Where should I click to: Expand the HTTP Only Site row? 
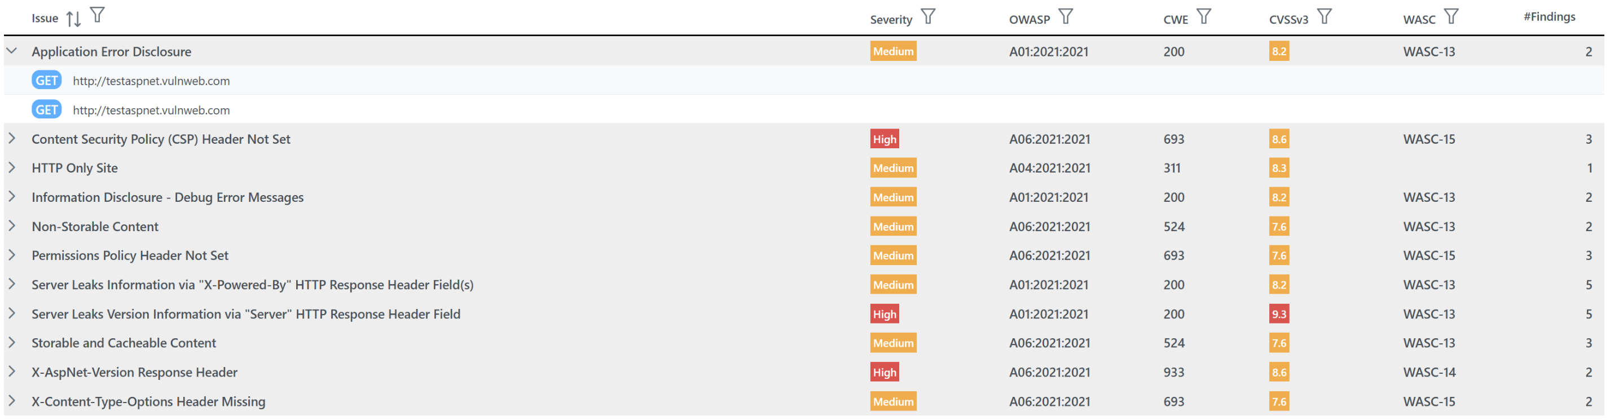click(x=12, y=167)
